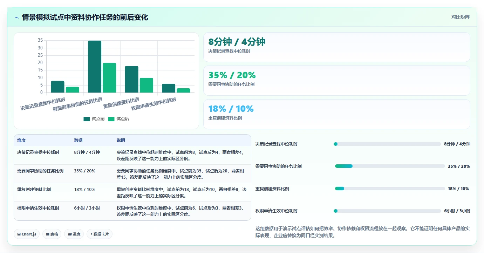This screenshot has height=253, width=484.
Task: Click the 决策记录查找中位耗时 progress bar
Action: pos(387,144)
